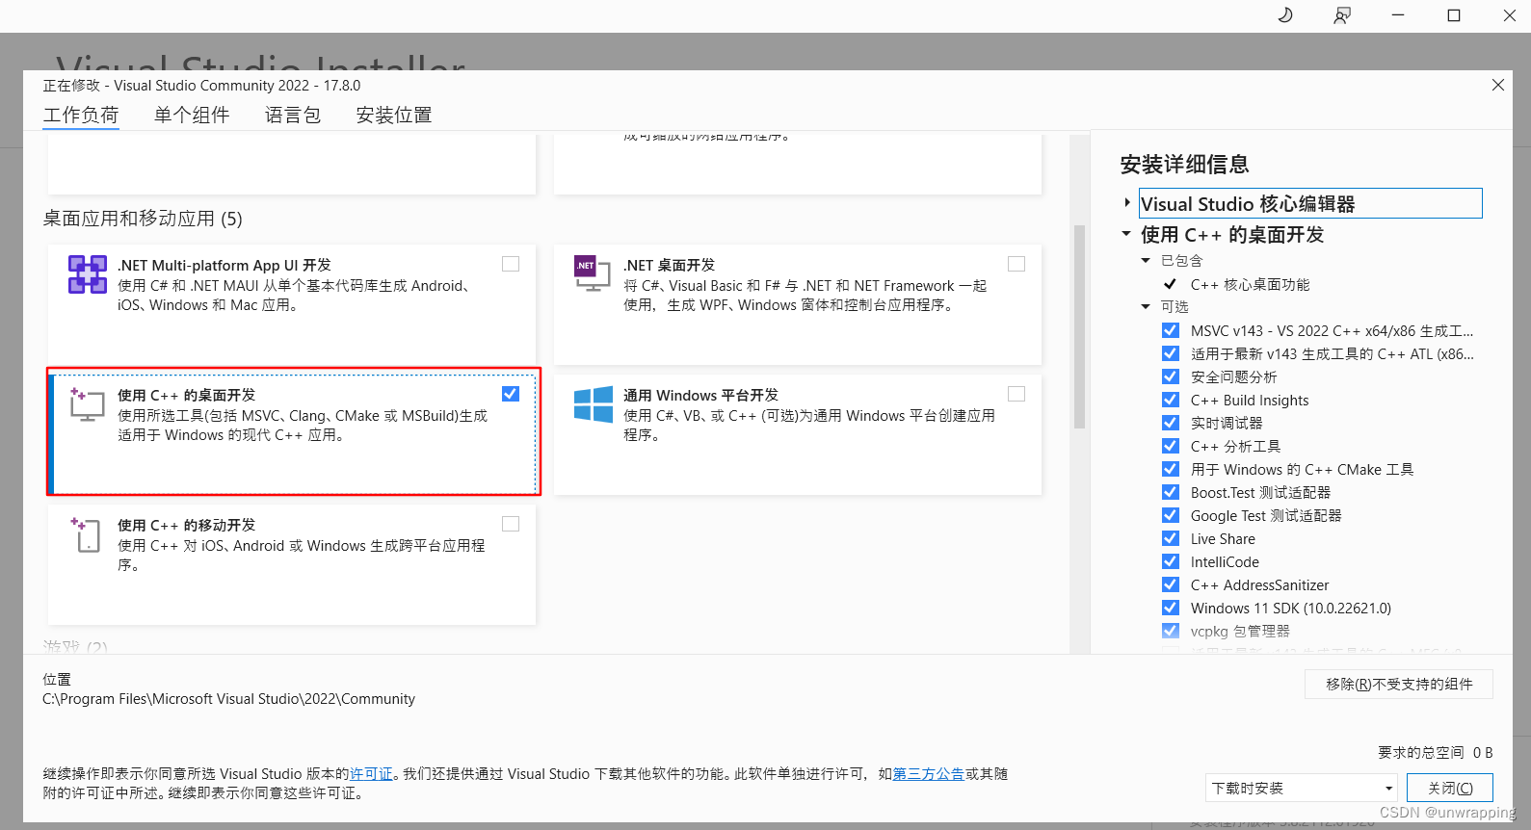This screenshot has width=1531, height=830.
Task: Click 移除(R)不受支持的组件 button
Action: pos(1399,684)
